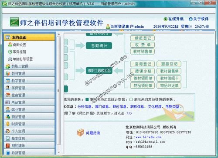The height and width of the screenshot is (158, 218).
Task: Open the 考勤类型 attendance type link
Action: 172,107
